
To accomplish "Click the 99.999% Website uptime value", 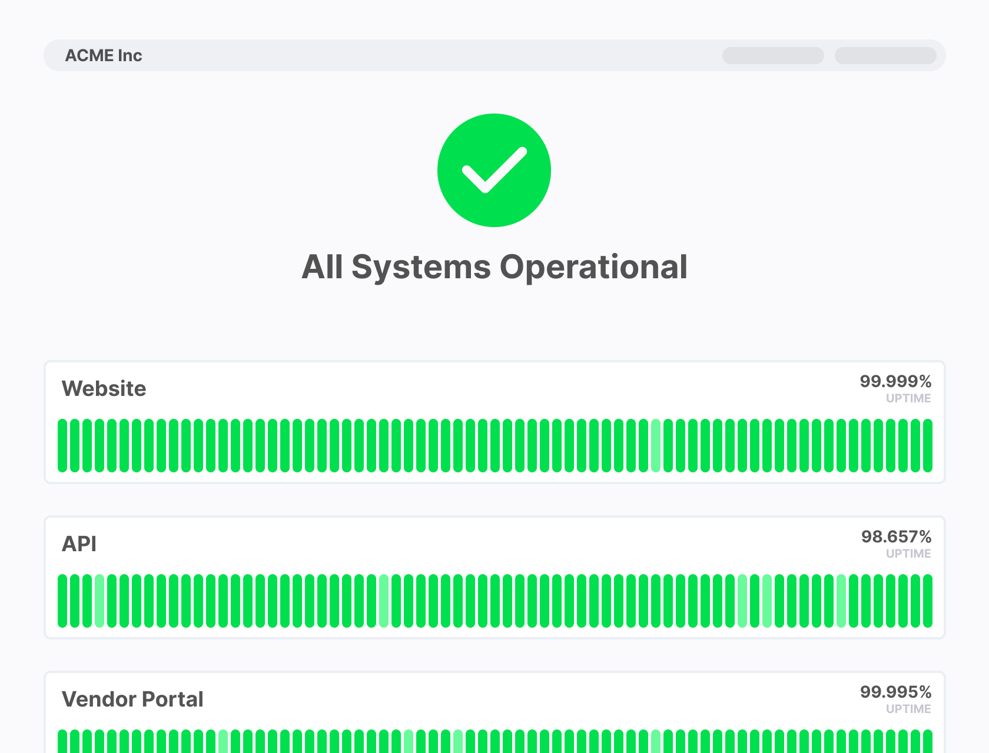I will tap(895, 382).
